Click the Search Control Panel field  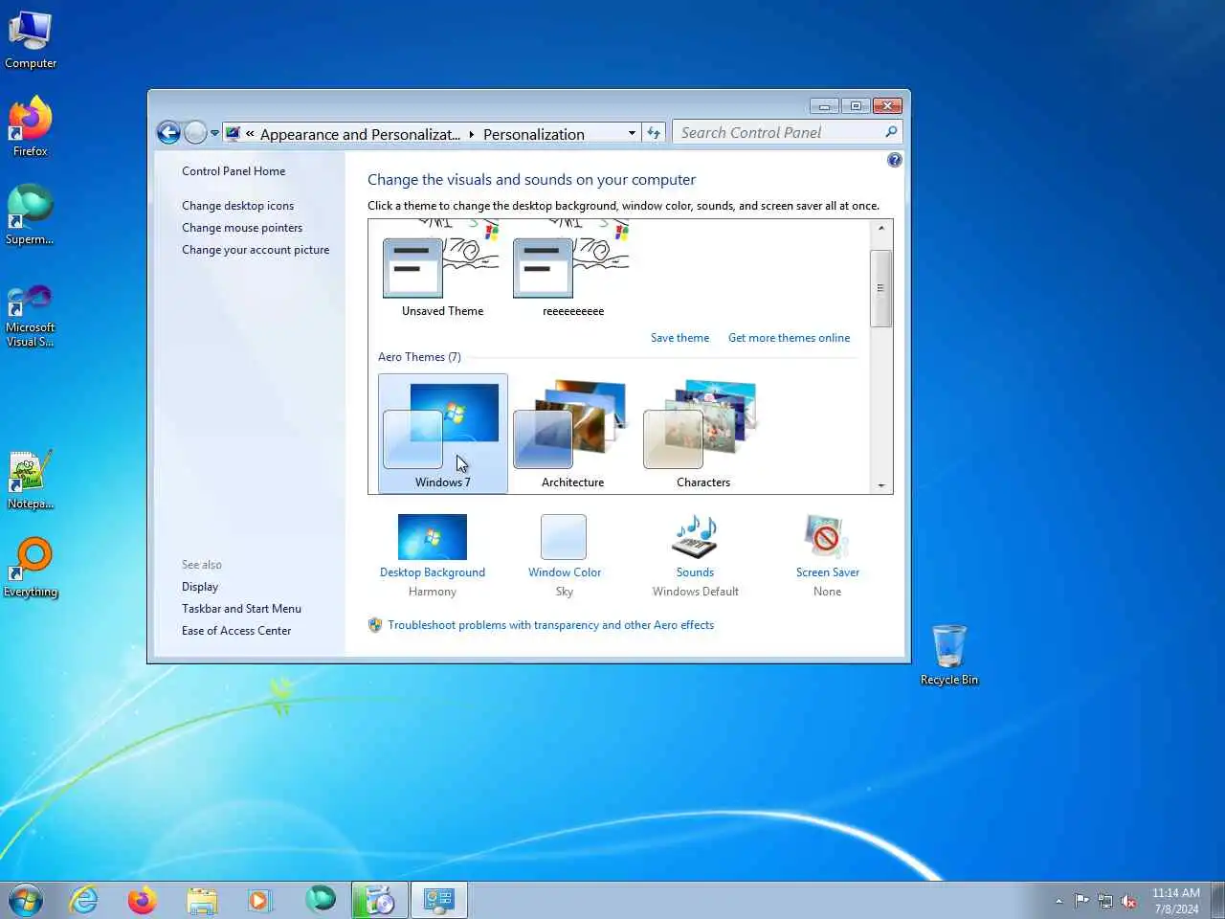point(787,132)
